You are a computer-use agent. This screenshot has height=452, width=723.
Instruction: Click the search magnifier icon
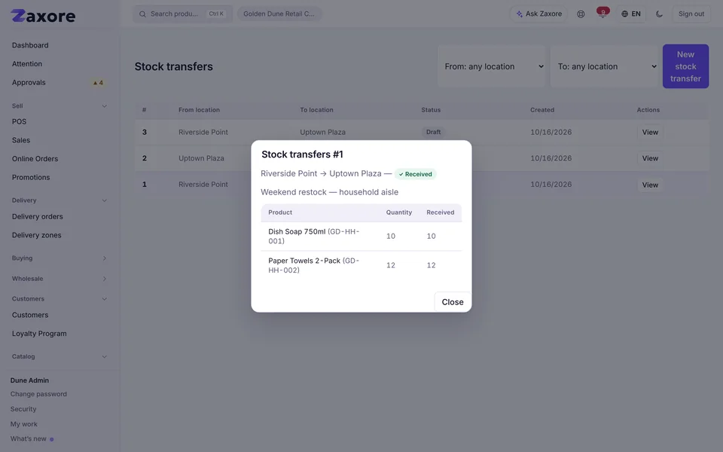tap(142, 14)
